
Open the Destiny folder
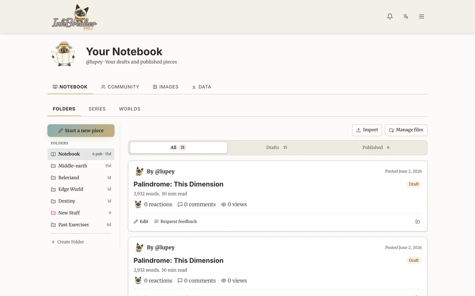pyautogui.click(x=81, y=201)
